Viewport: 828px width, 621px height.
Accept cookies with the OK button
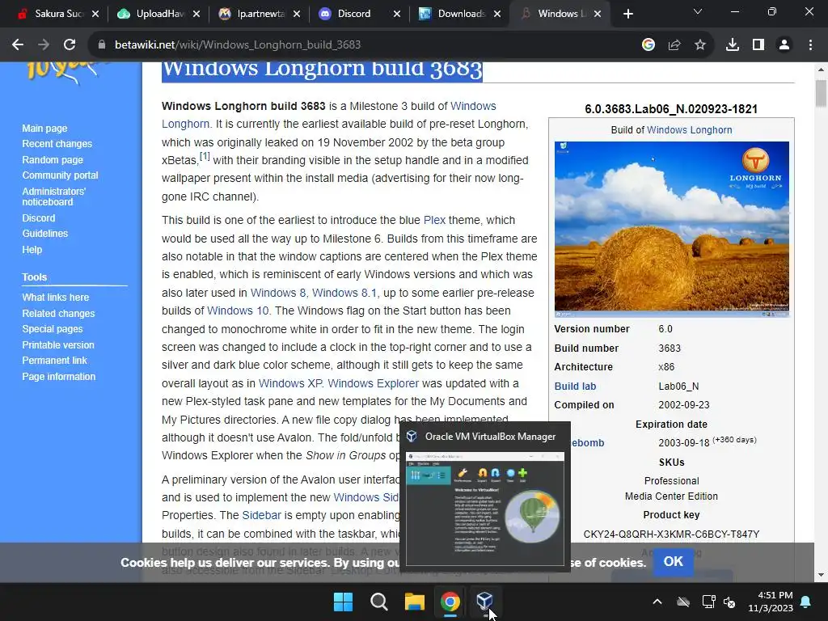(673, 561)
